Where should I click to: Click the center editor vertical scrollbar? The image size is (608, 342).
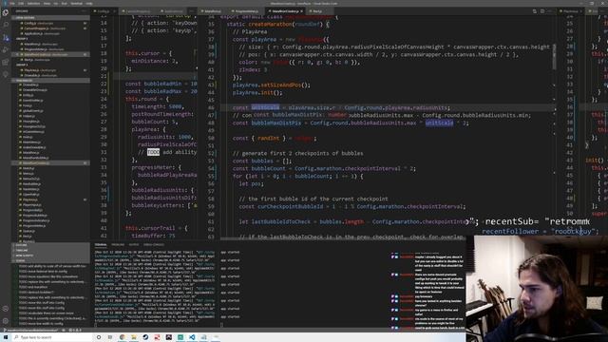554,57
